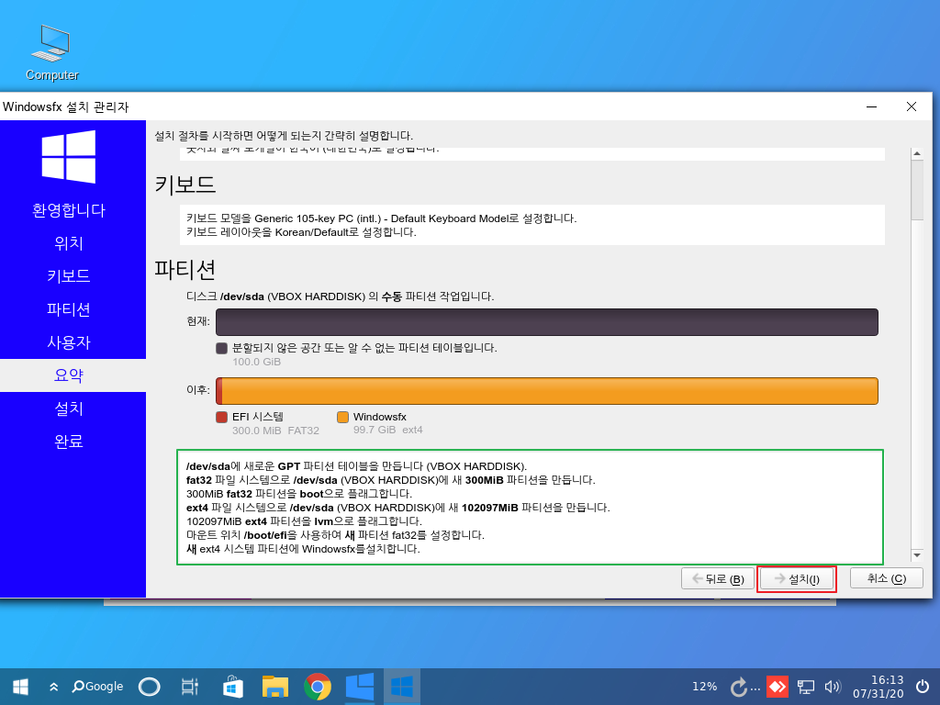Image resolution: width=940 pixels, height=705 pixels.
Task: Open the clock showing 16:13
Action: coord(878,687)
